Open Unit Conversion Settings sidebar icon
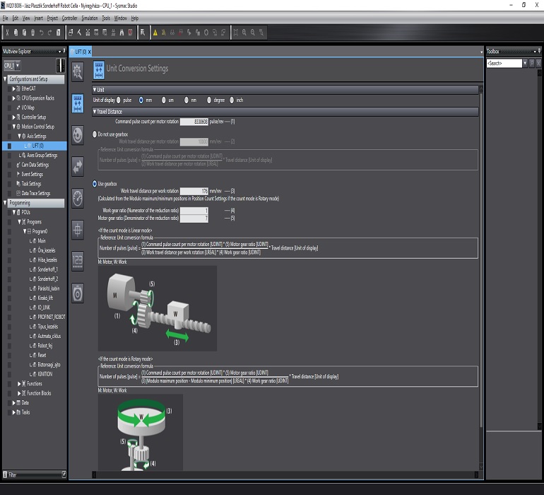 78,103
